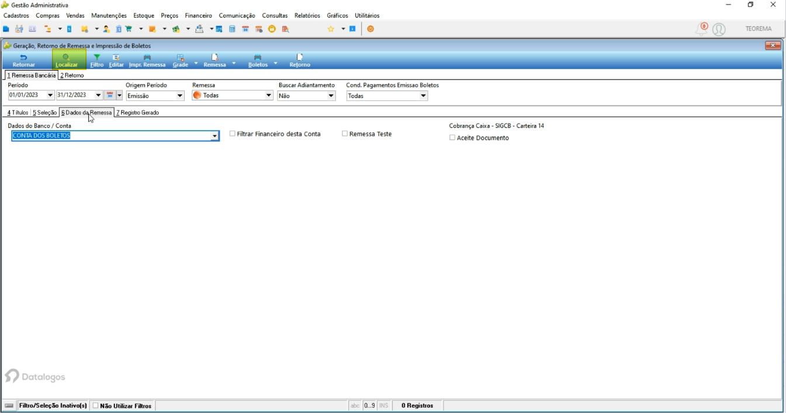This screenshot has width=786, height=413.
Task: Open the period start date 01/01/2023 dropdown
Action: pyautogui.click(x=50, y=95)
